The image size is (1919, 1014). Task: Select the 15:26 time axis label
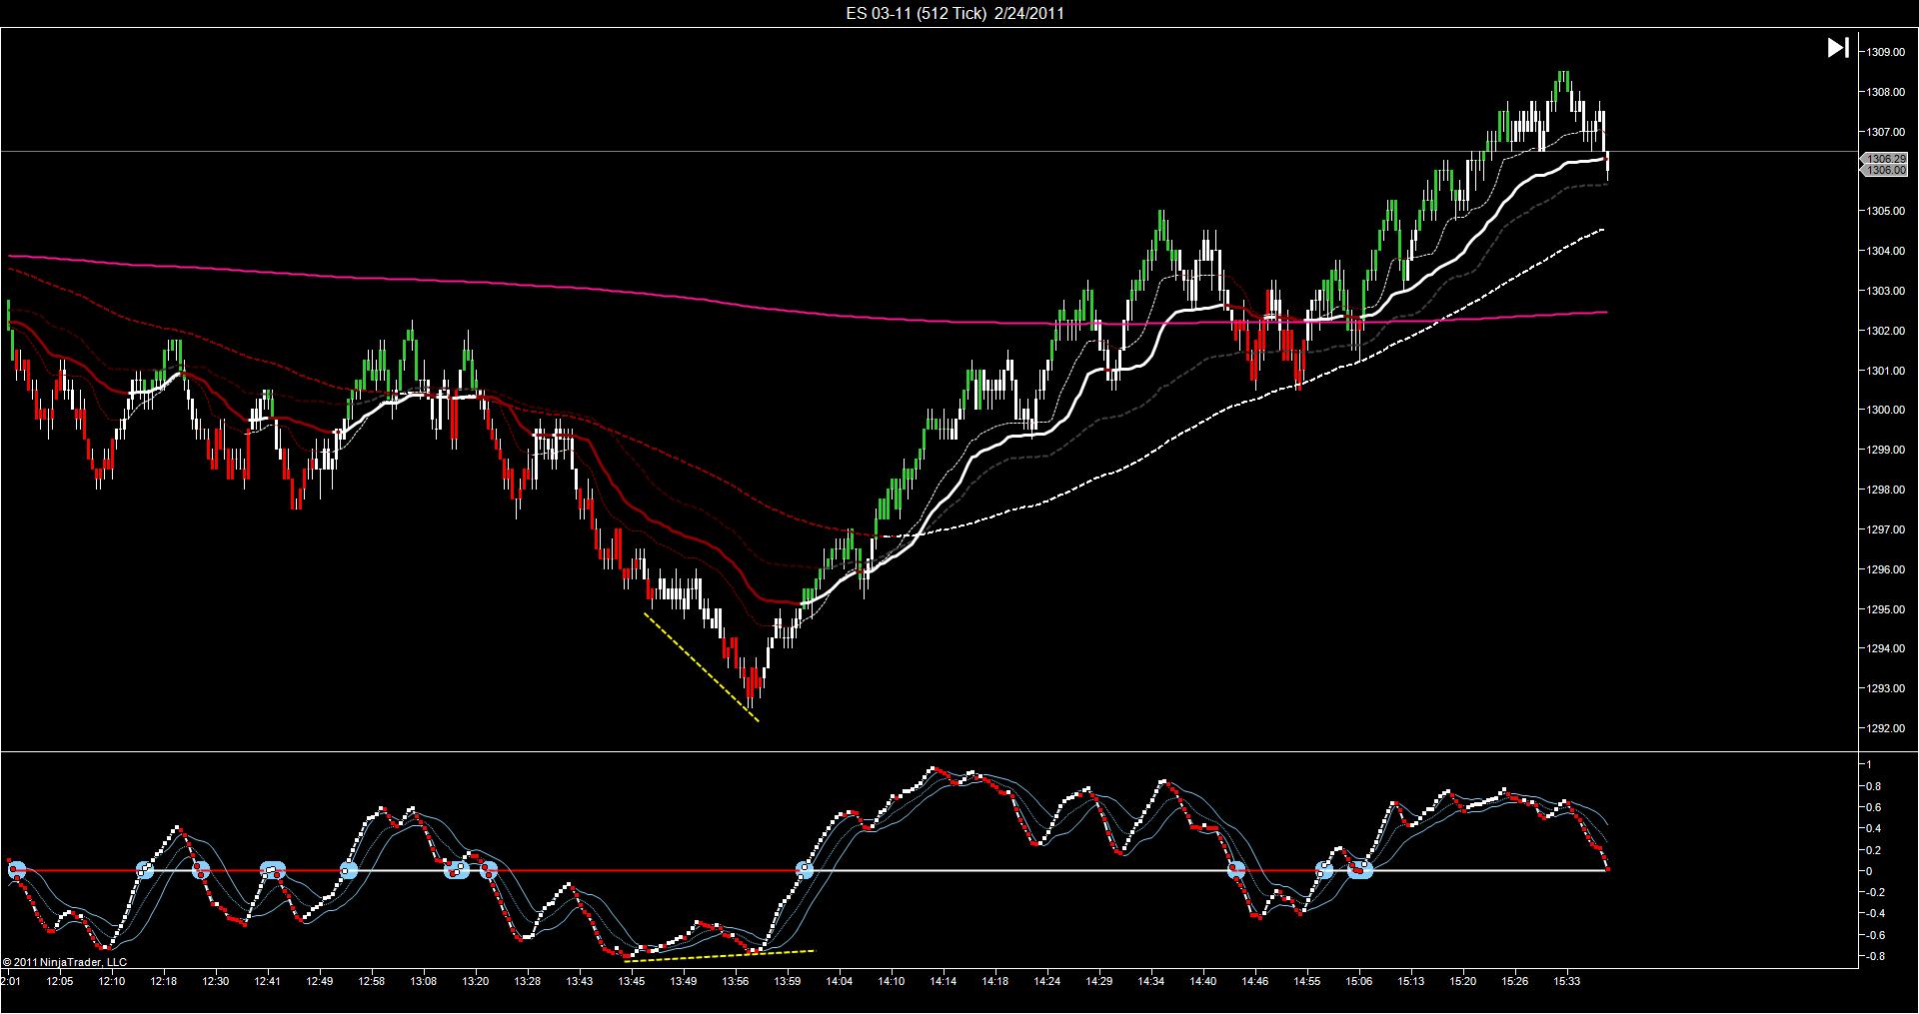tap(1515, 982)
